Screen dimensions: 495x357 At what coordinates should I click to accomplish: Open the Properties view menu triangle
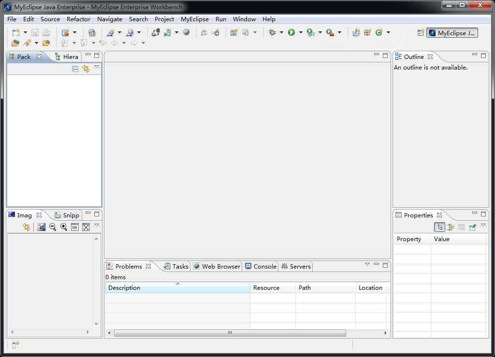point(483,225)
